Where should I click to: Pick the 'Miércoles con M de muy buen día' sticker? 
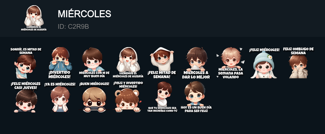94,63
